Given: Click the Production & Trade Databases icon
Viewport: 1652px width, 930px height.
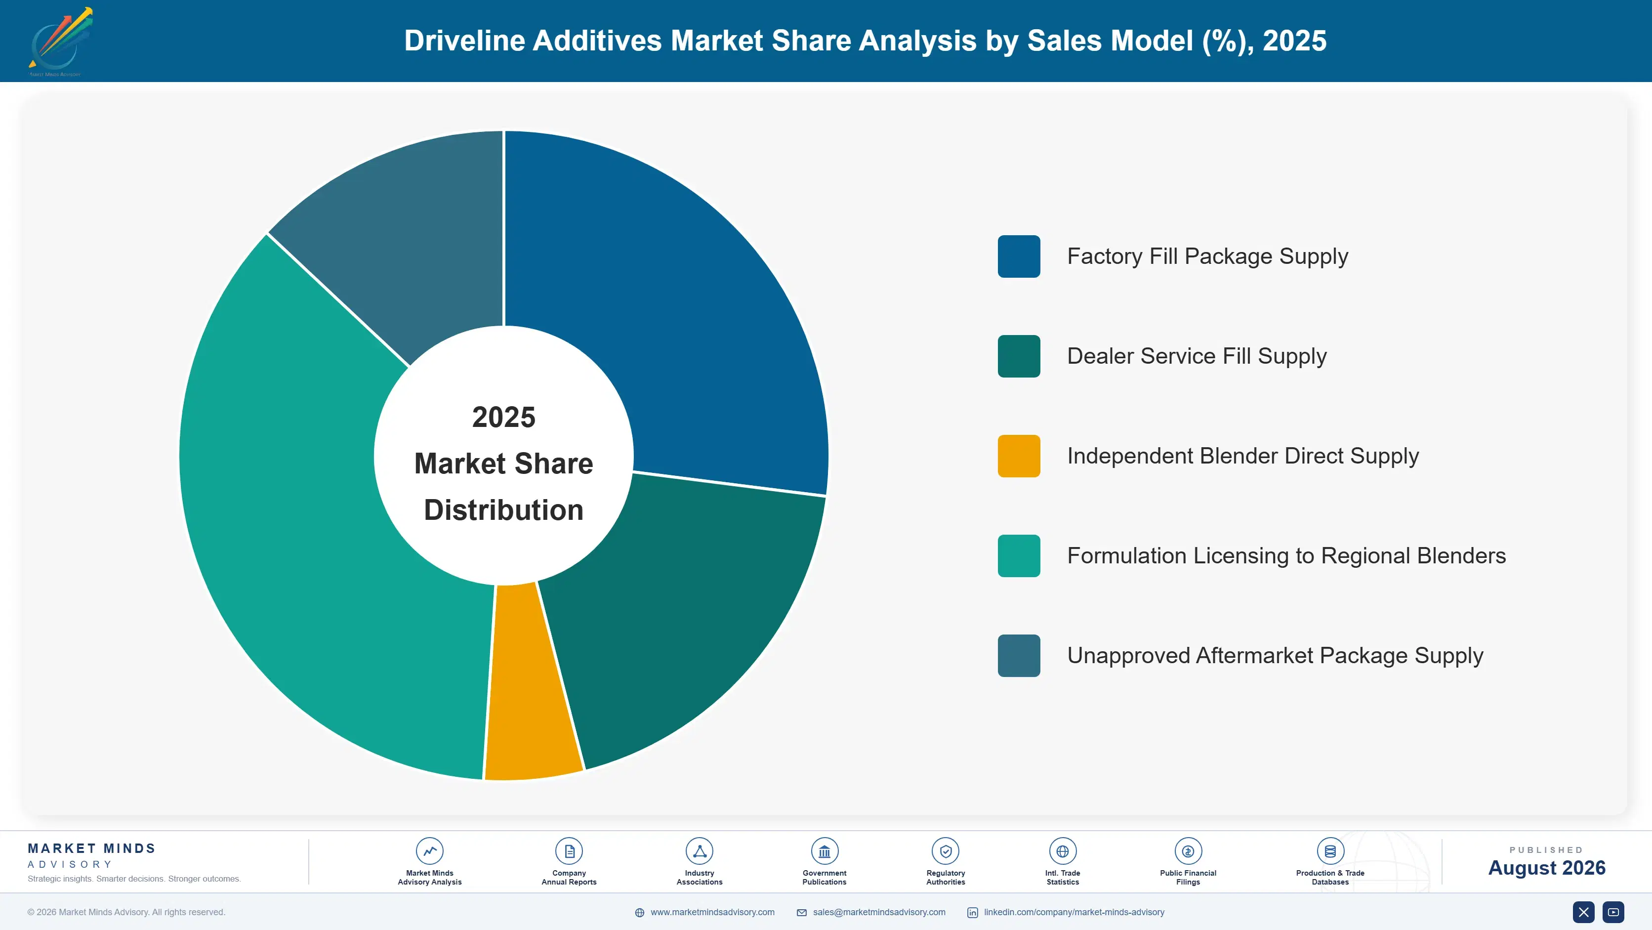Looking at the screenshot, I should (1330, 851).
